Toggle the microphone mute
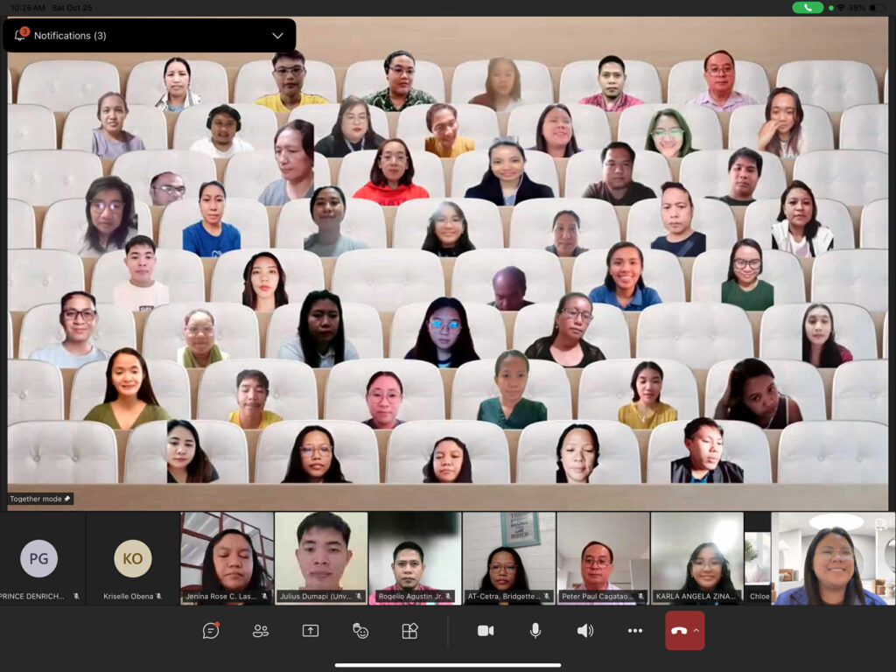 [535, 631]
